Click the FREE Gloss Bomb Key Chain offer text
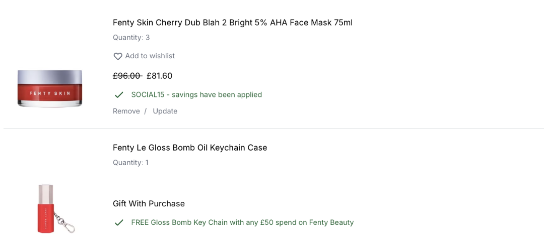The image size is (544, 241). (242, 222)
